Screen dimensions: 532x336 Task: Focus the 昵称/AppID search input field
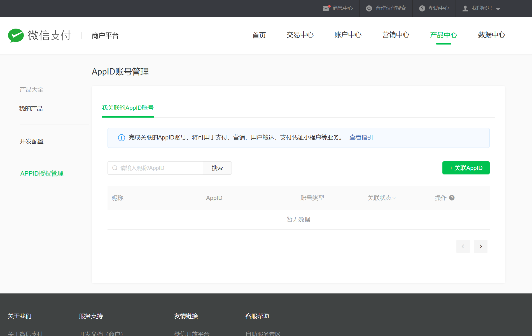click(155, 168)
